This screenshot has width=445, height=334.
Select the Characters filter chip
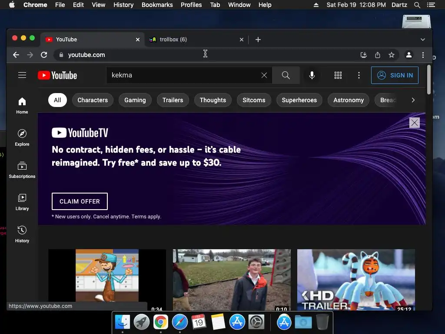click(x=93, y=100)
